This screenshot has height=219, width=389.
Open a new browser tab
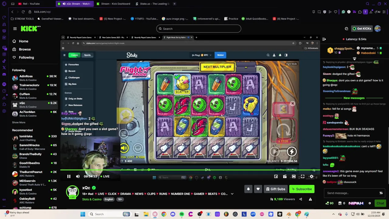pos(174,4)
